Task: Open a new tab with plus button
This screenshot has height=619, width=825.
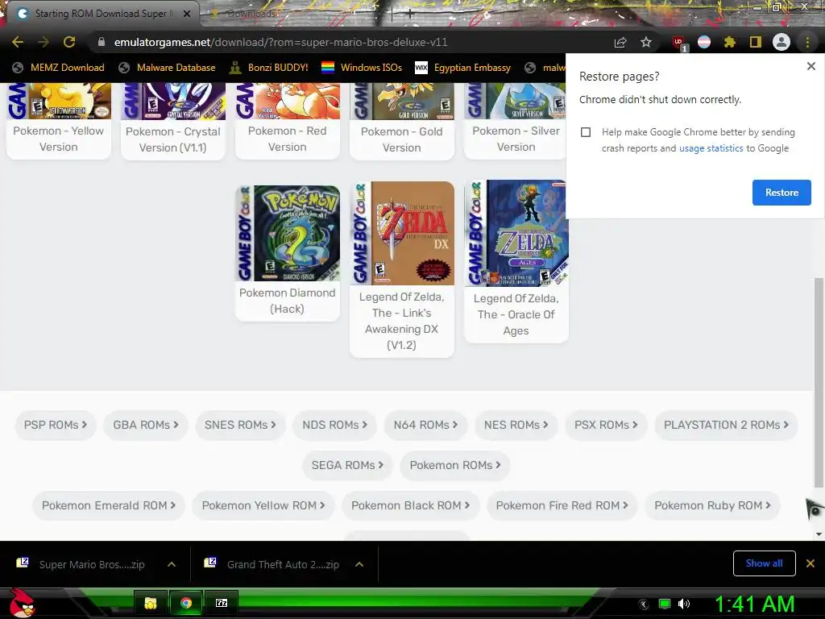Action: (x=409, y=15)
